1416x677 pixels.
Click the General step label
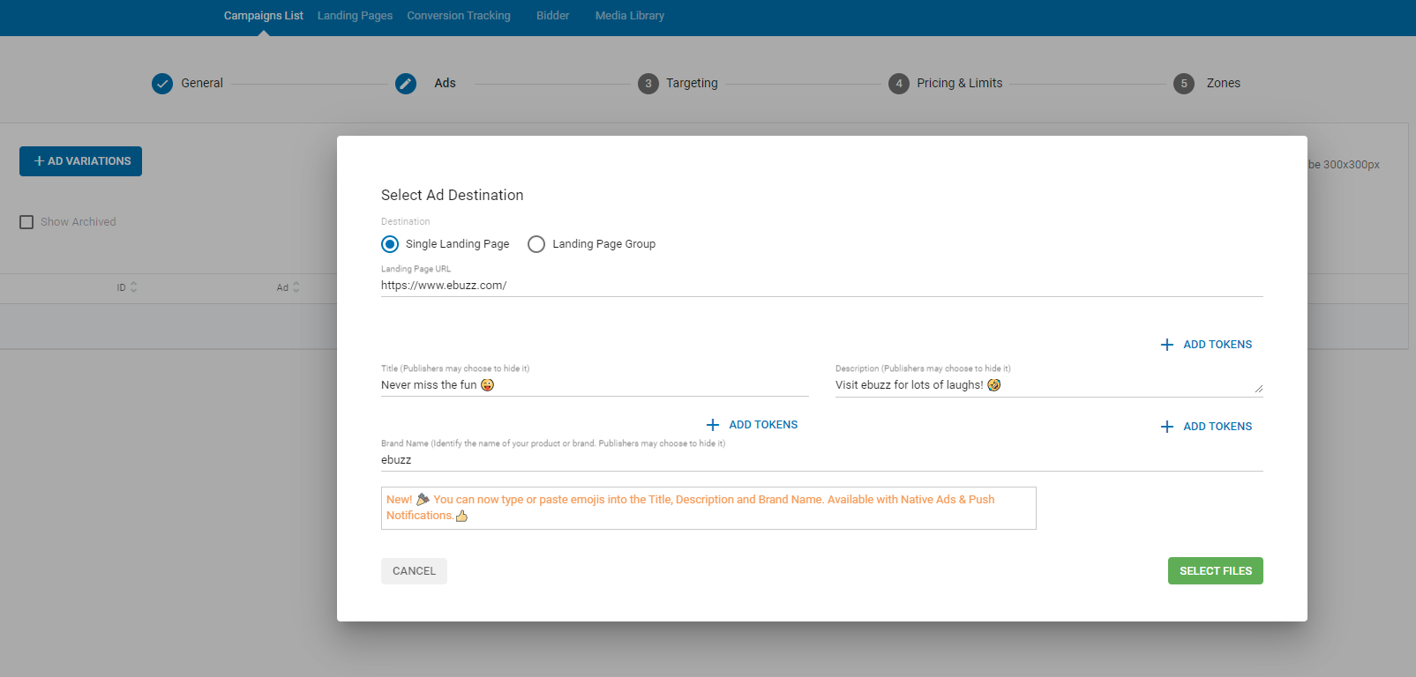click(202, 83)
